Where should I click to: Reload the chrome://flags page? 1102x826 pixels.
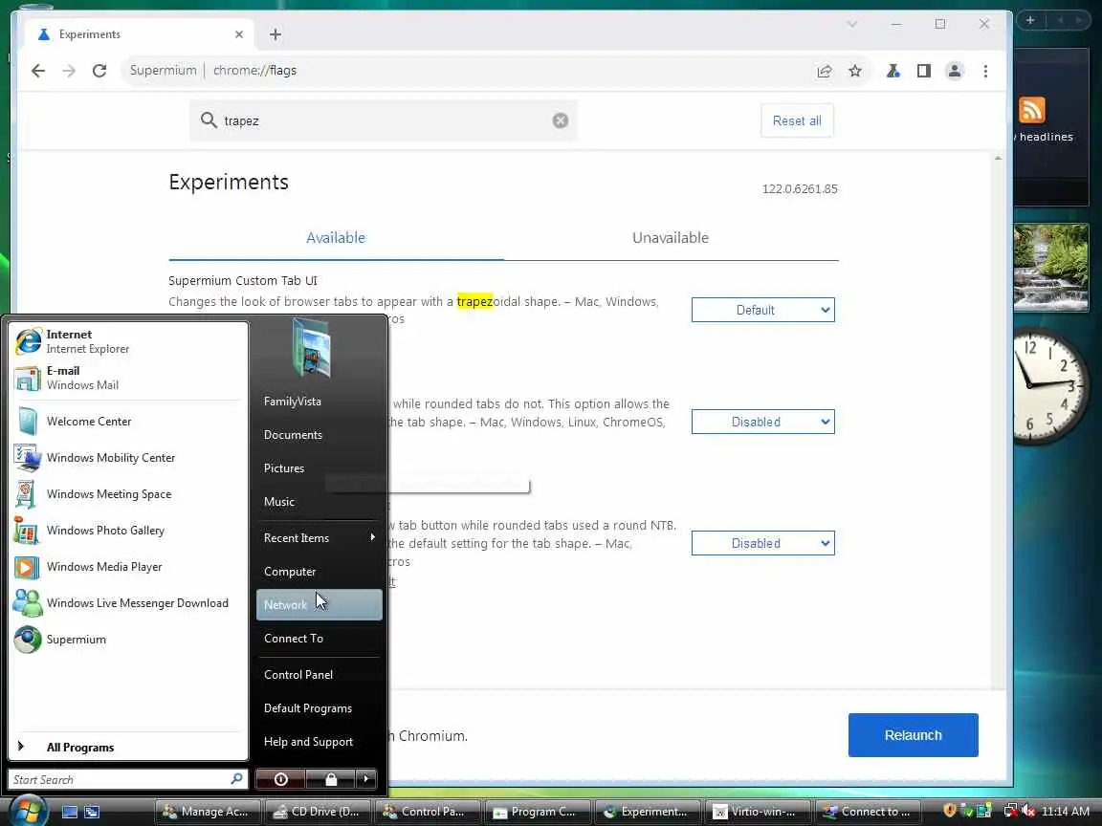pyautogui.click(x=99, y=70)
